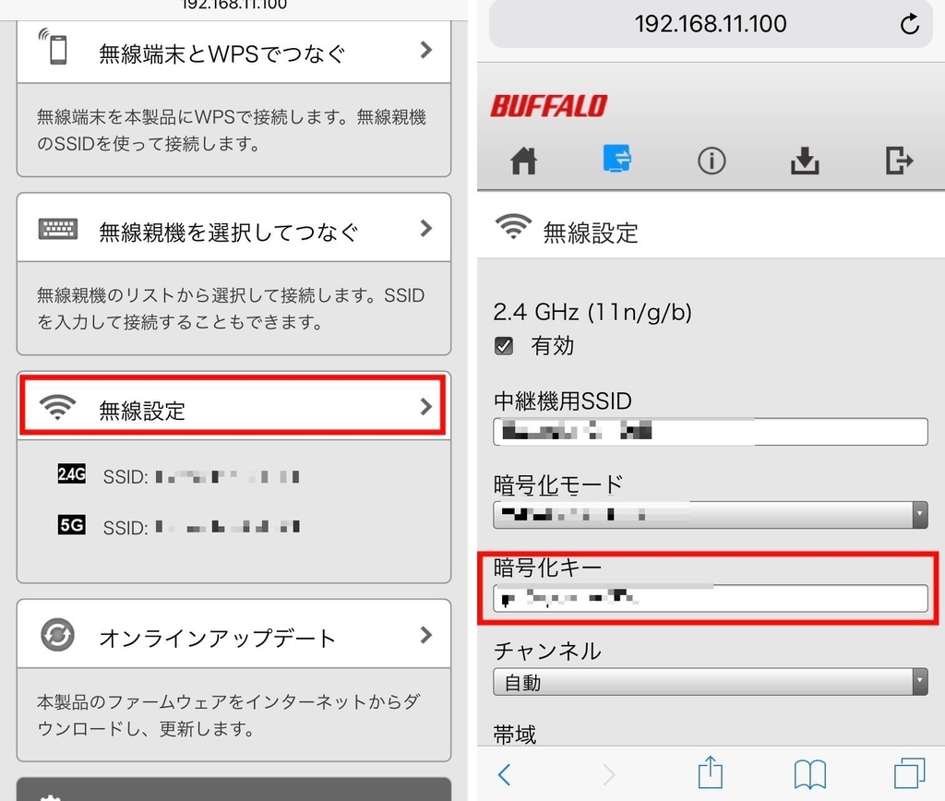Expand オンラインアップデート chevron
Viewport: 945px width, 801px height.
tap(426, 635)
